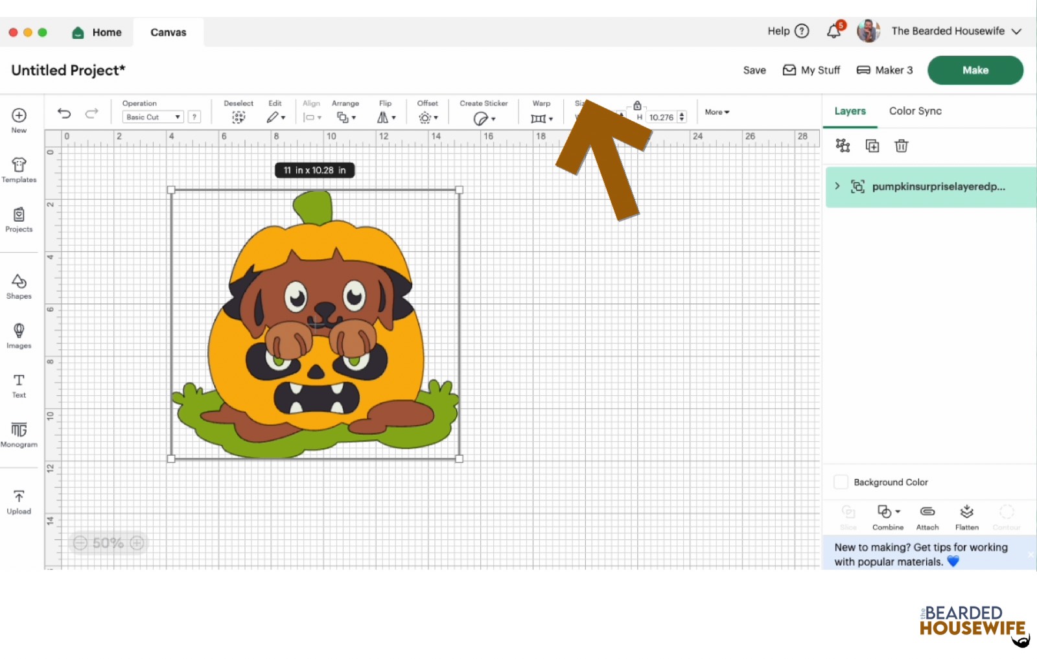Open the Monogram tool
The width and height of the screenshot is (1037, 659).
pyautogui.click(x=19, y=434)
